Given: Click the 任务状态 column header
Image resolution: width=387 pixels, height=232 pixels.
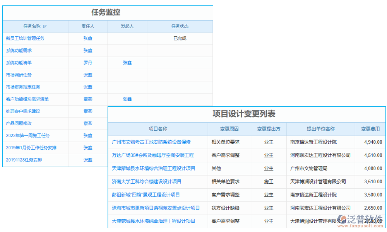Looking at the screenshot, I should point(179,26).
